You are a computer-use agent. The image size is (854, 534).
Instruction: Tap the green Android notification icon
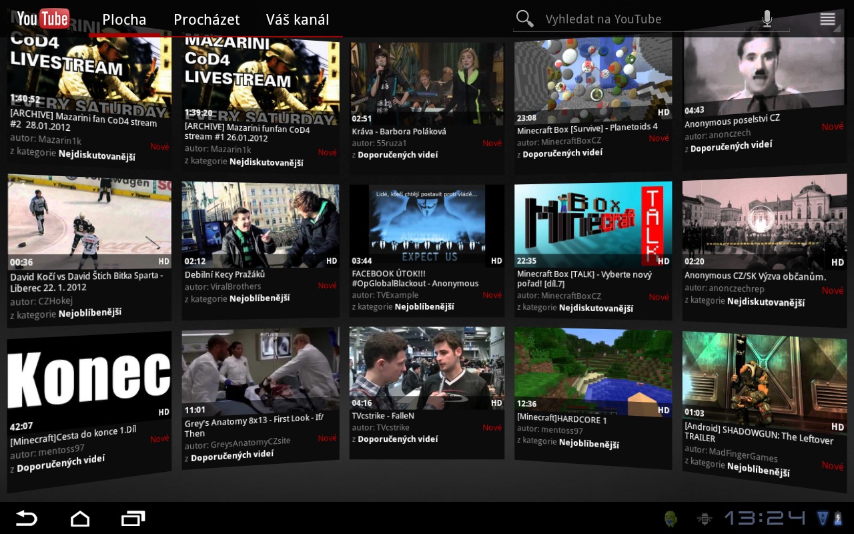click(671, 518)
